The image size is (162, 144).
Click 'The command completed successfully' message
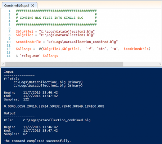coord(37,141)
